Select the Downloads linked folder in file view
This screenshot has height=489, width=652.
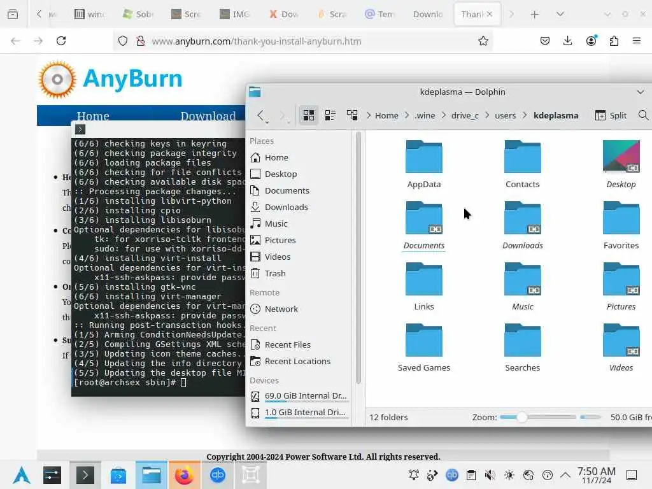click(x=522, y=225)
